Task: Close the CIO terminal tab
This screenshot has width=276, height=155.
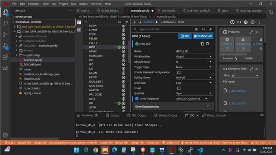Action: pos(198,115)
